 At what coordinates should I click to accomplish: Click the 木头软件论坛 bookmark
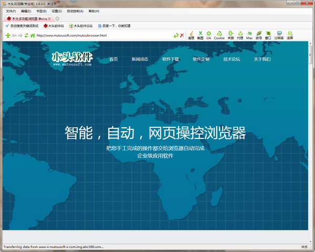pyautogui.click(x=80, y=25)
